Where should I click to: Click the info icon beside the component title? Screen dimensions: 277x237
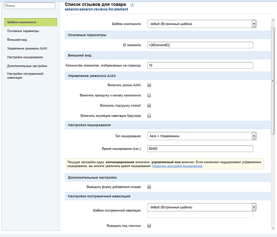[x=132, y=4]
